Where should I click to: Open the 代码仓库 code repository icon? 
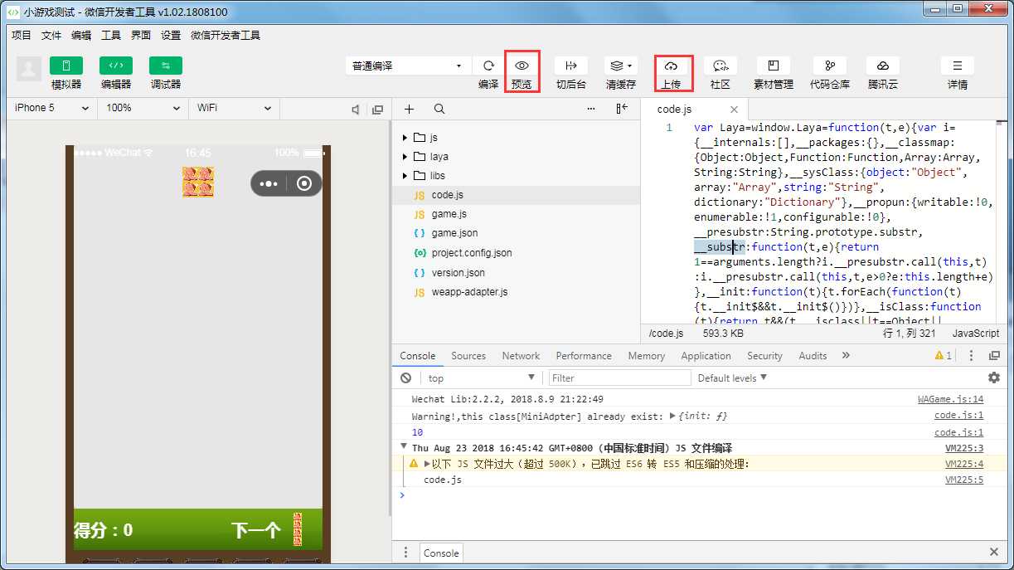830,66
